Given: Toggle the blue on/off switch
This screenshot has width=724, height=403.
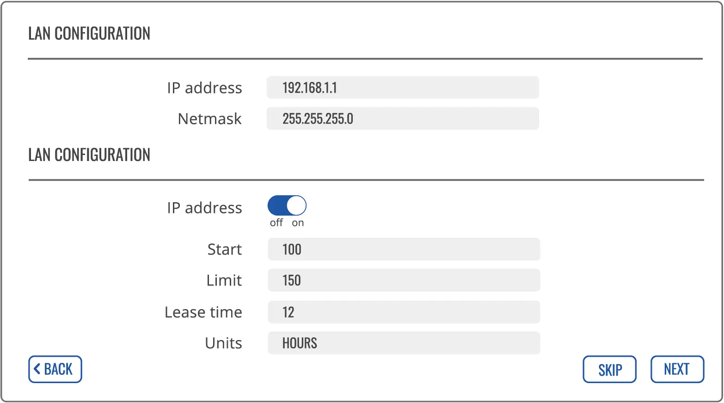Looking at the screenshot, I should [287, 205].
